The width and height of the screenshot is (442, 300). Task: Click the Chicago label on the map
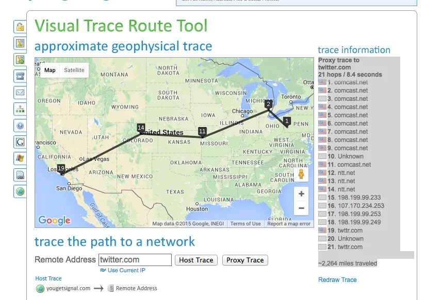[x=242, y=111]
